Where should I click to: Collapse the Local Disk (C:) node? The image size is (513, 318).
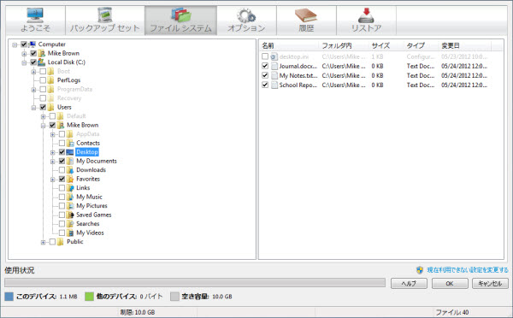pos(24,62)
